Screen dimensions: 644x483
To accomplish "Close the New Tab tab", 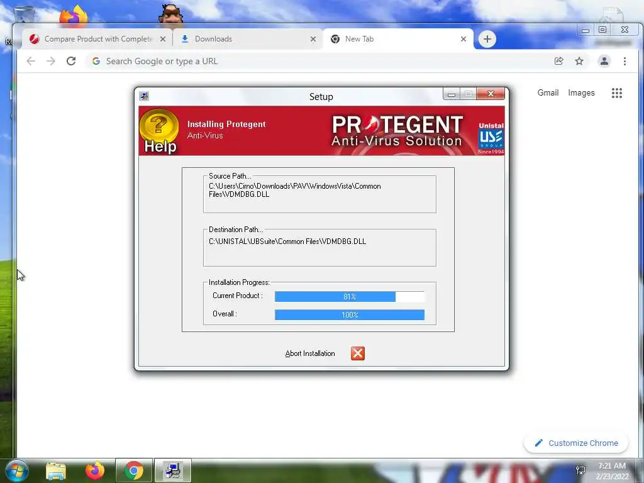I will [x=464, y=39].
